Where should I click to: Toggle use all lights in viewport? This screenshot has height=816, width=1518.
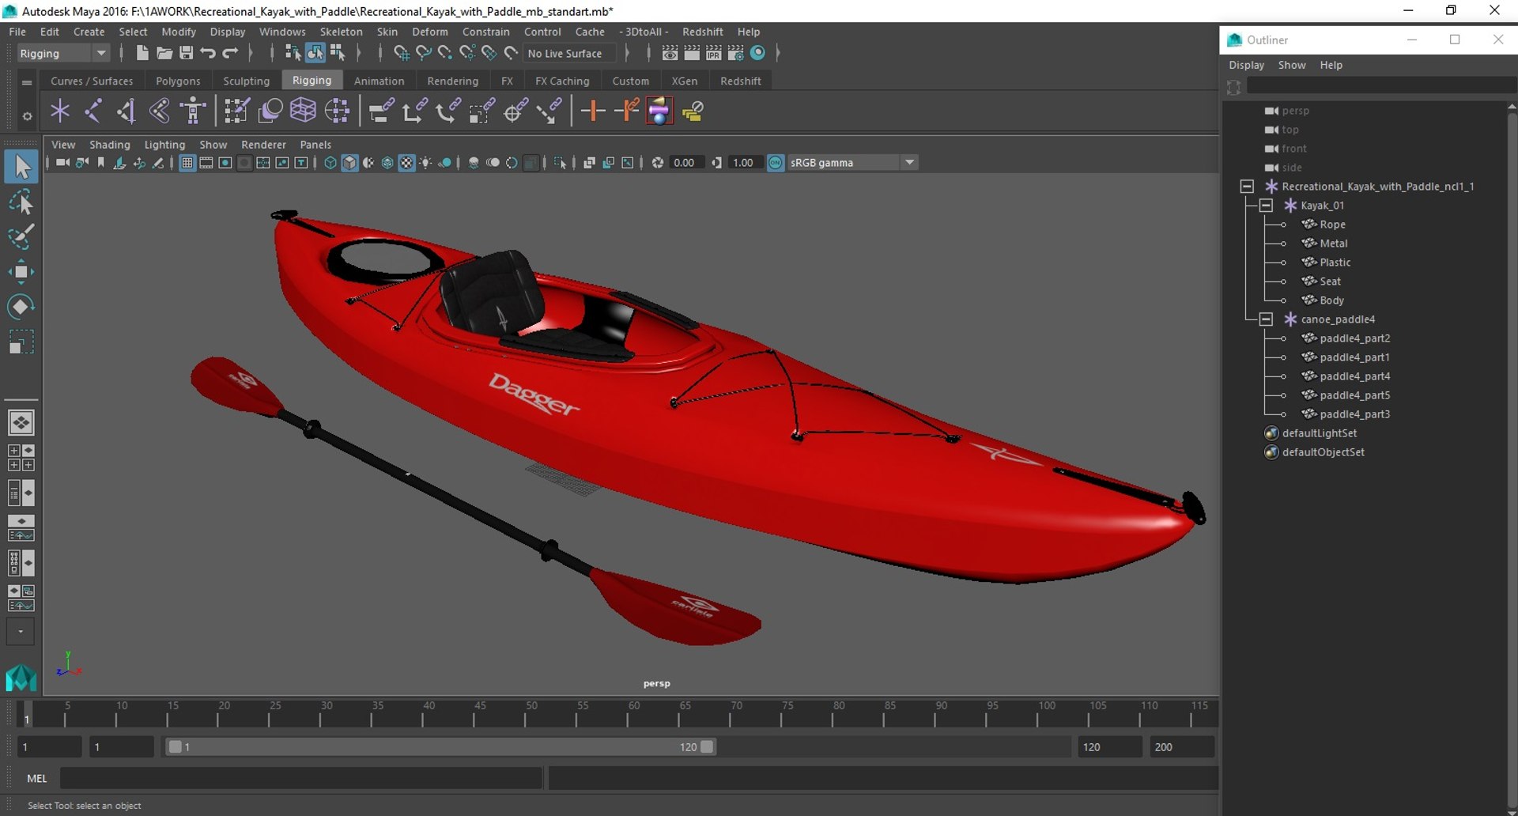point(426,163)
